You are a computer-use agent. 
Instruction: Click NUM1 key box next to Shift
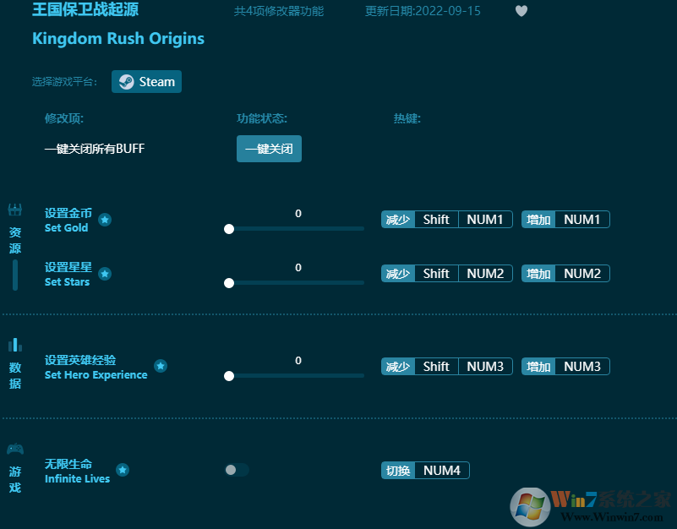click(x=485, y=220)
